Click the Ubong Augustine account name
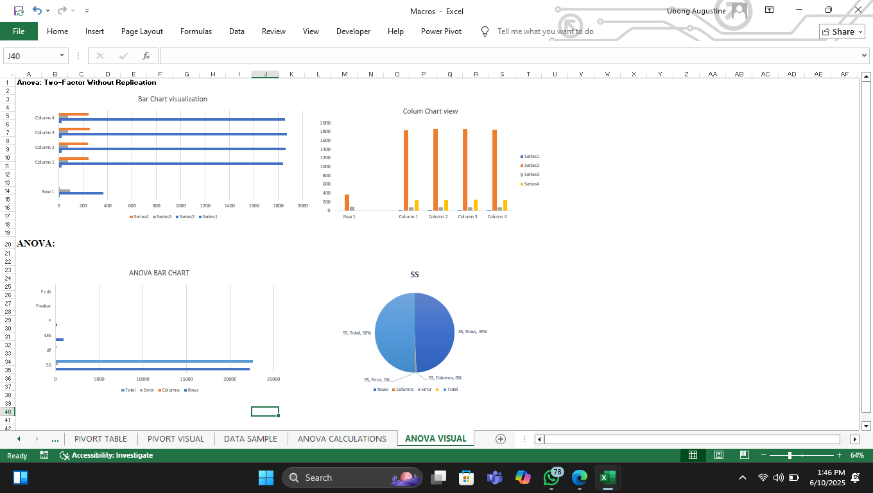The height and width of the screenshot is (493, 873). 696,11
